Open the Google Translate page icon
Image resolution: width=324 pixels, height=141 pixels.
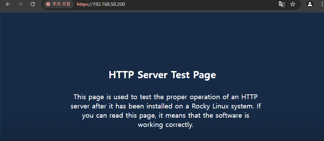pyautogui.click(x=281, y=4)
